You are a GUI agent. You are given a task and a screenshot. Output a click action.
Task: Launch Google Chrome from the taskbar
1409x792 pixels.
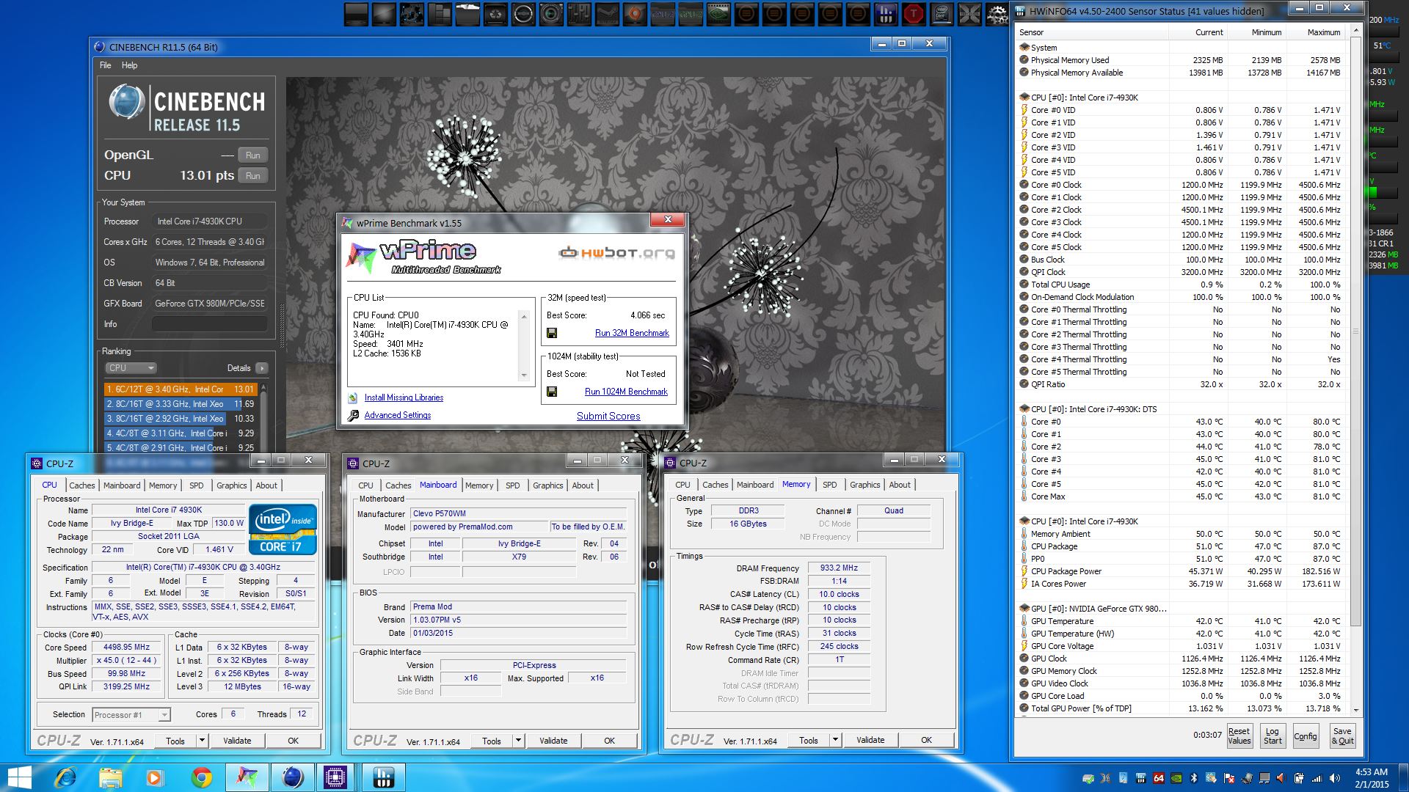[x=202, y=777]
